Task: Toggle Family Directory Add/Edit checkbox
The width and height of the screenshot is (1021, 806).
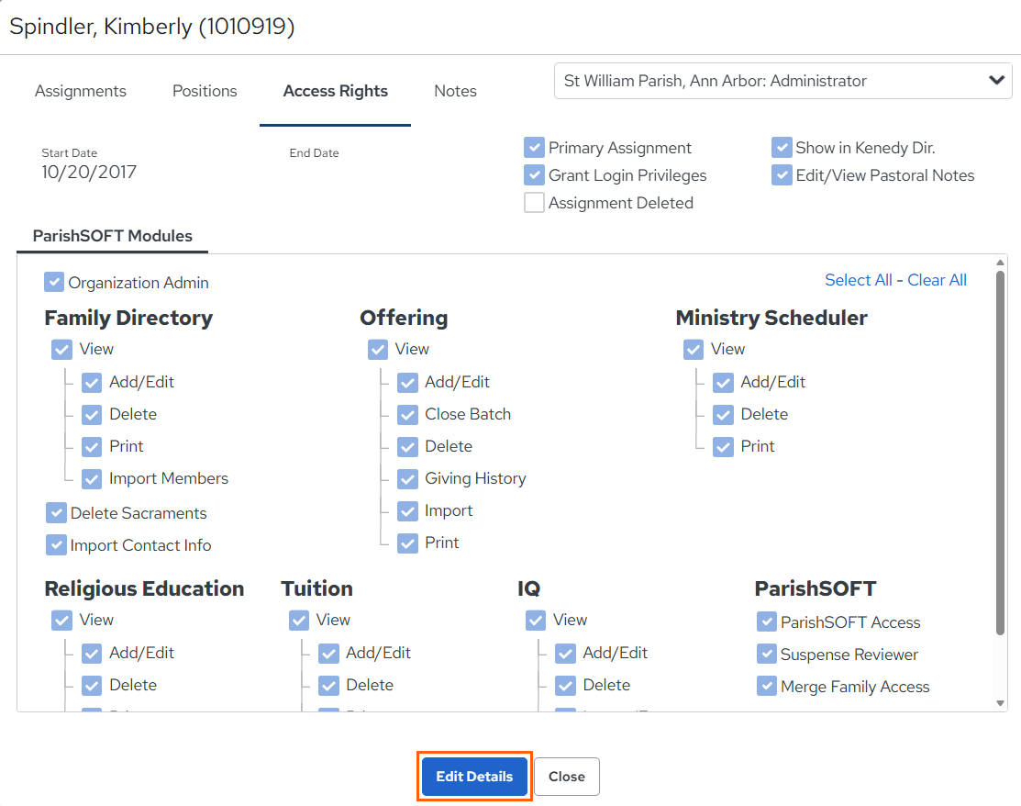Action: point(92,383)
